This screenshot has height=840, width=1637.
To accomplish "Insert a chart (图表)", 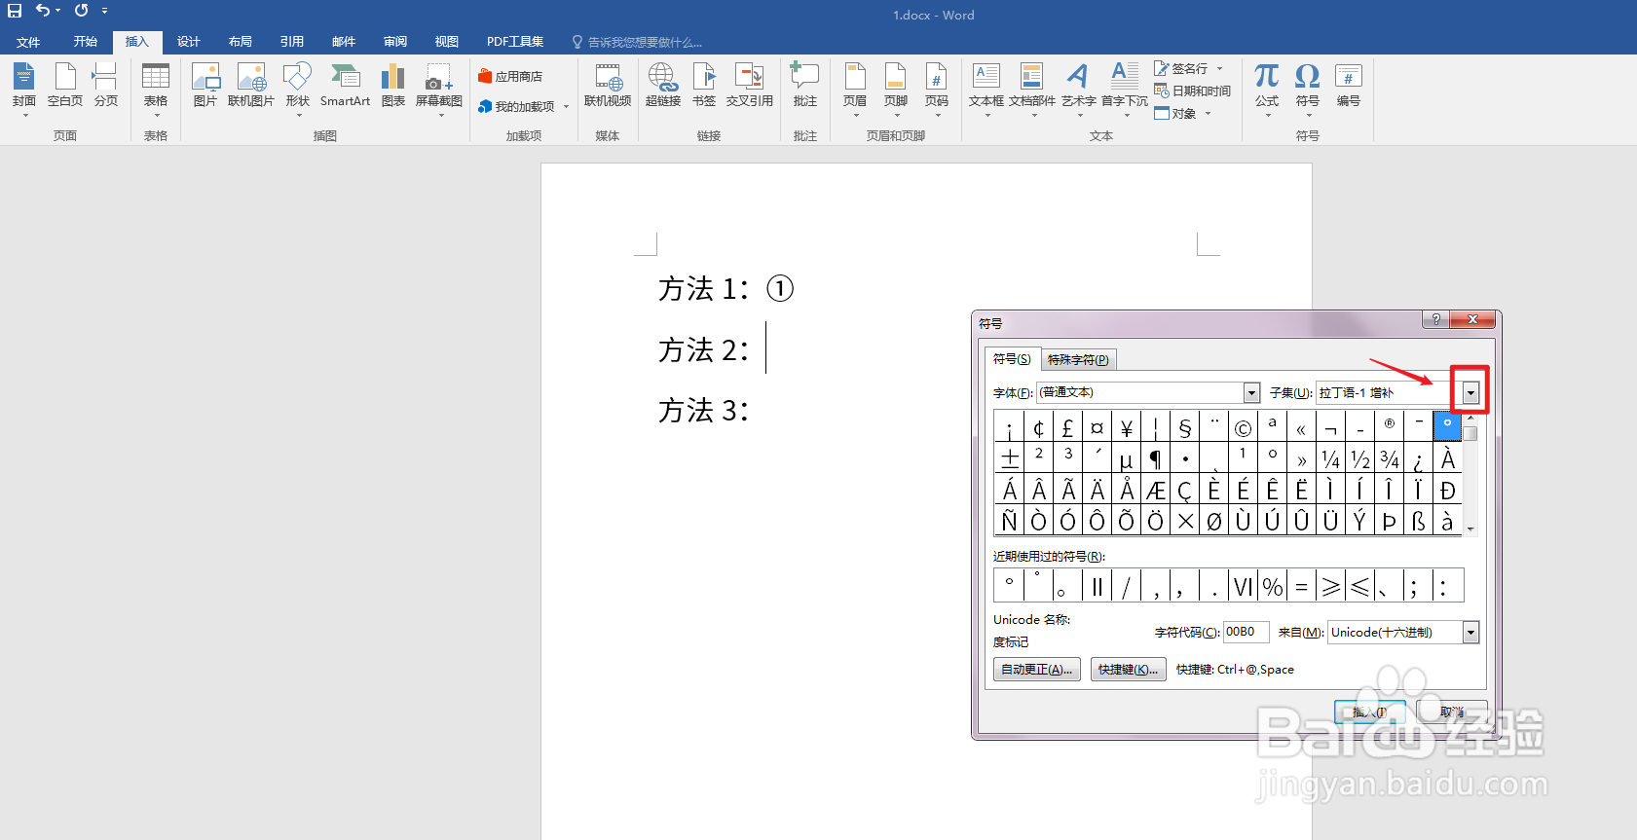I will [393, 86].
